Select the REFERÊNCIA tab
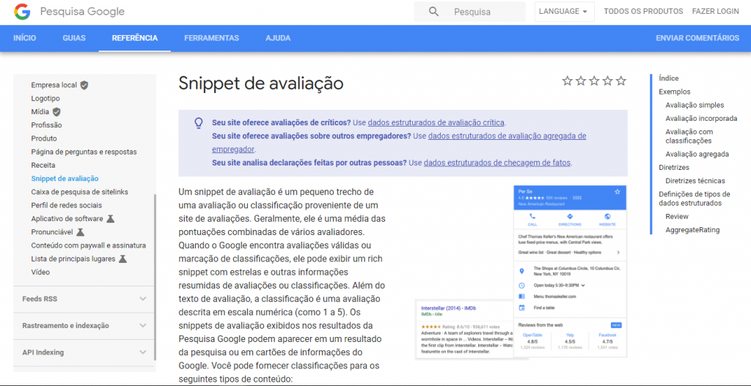This screenshot has height=386, width=751. click(x=135, y=38)
